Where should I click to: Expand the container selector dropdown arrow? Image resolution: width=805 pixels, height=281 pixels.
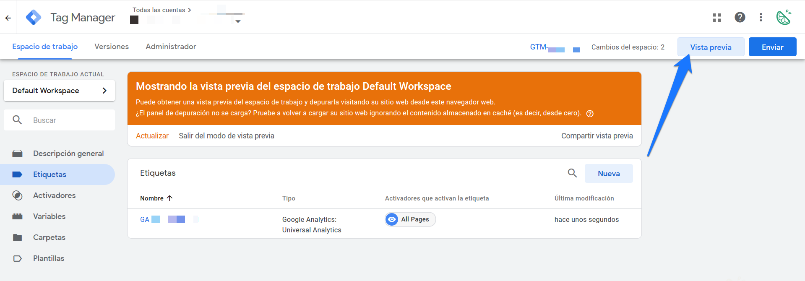click(x=238, y=21)
